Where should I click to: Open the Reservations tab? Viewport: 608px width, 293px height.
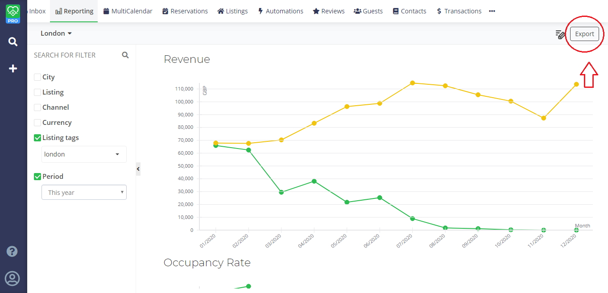click(x=185, y=11)
